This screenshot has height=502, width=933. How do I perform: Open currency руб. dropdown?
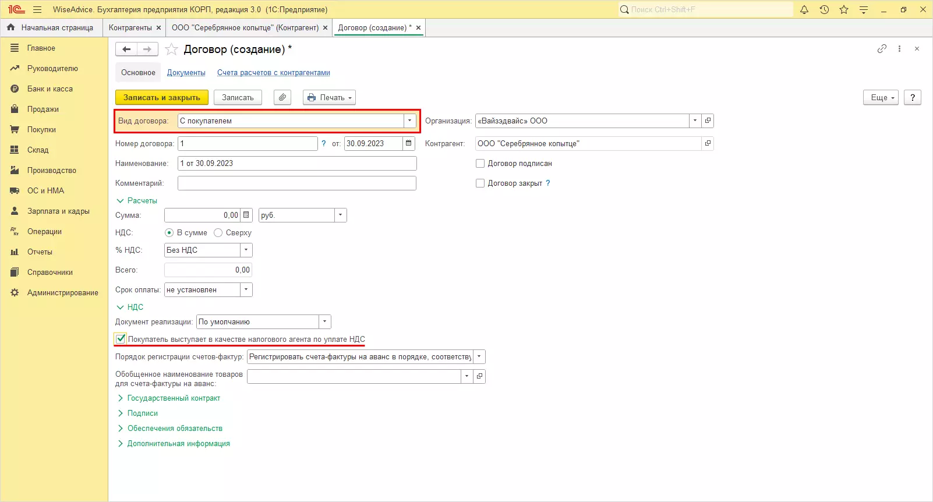[x=341, y=215]
